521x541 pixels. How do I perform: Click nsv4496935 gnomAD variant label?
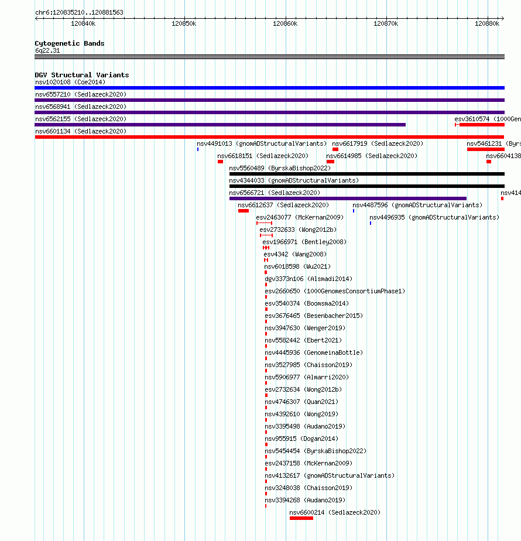tap(434, 217)
